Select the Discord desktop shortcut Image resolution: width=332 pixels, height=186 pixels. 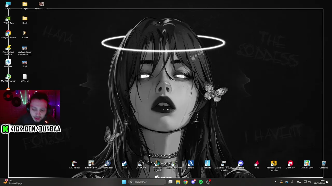pyautogui.click(x=241, y=165)
